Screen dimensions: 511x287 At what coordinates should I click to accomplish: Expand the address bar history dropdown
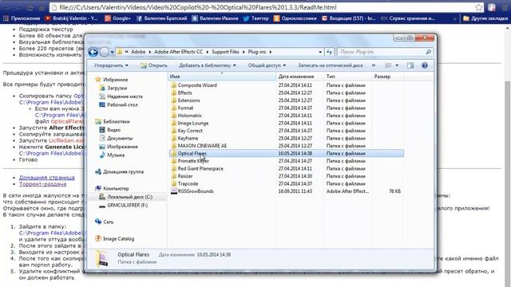[320, 52]
